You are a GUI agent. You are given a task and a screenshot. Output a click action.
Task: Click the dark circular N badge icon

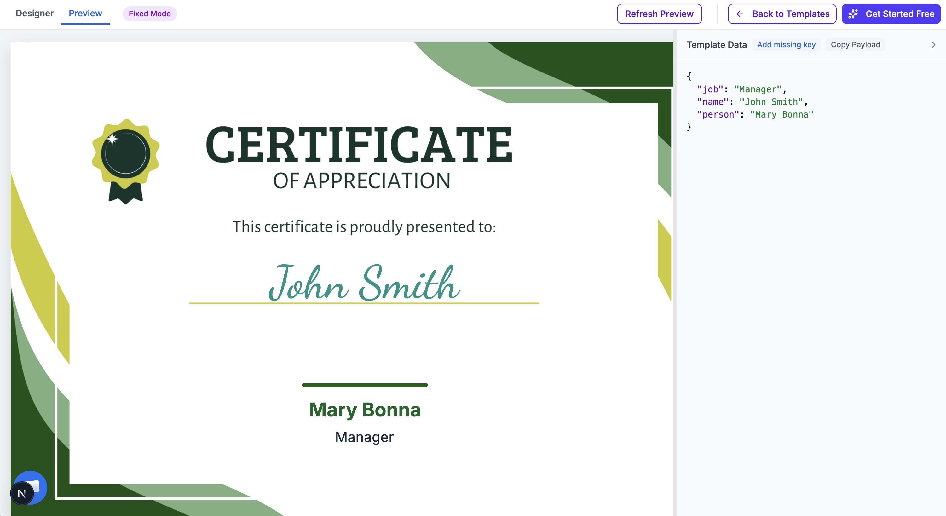coord(22,494)
